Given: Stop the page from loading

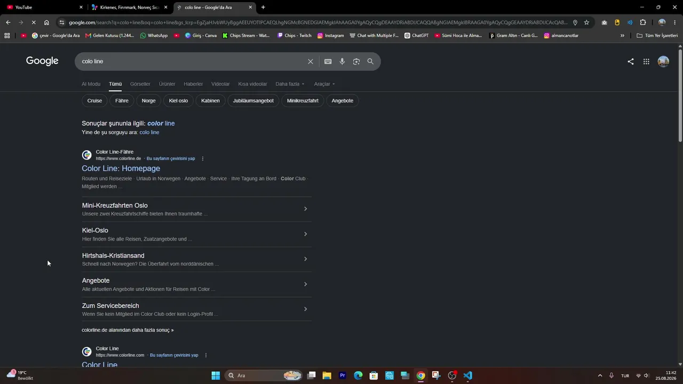Looking at the screenshot, I should coord(33,22).
